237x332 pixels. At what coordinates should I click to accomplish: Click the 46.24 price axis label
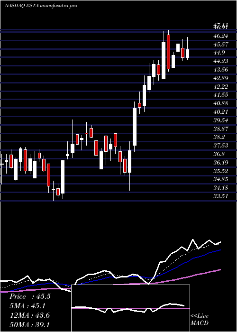tap(221, 36)
